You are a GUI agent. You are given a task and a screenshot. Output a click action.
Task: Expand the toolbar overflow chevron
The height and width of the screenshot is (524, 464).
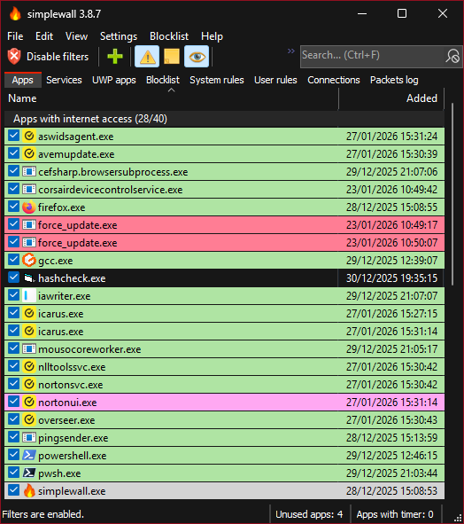(x=291, y=51)
